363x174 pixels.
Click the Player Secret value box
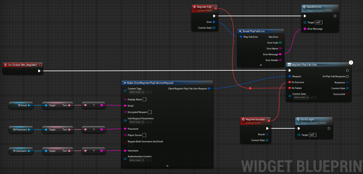click(x=144, y=135)
